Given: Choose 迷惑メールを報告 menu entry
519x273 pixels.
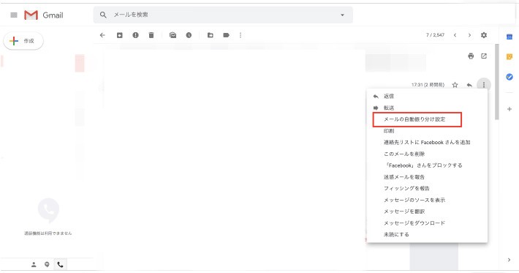Looking at the screenshot, I should click(427, 177).
